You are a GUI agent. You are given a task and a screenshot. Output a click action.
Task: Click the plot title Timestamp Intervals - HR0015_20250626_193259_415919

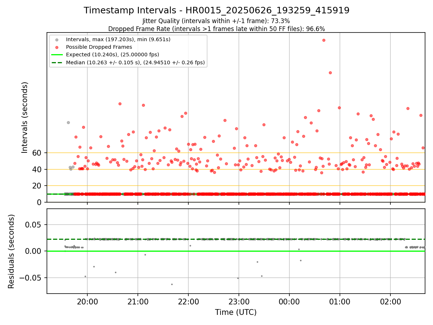click(x=216, y=10)
